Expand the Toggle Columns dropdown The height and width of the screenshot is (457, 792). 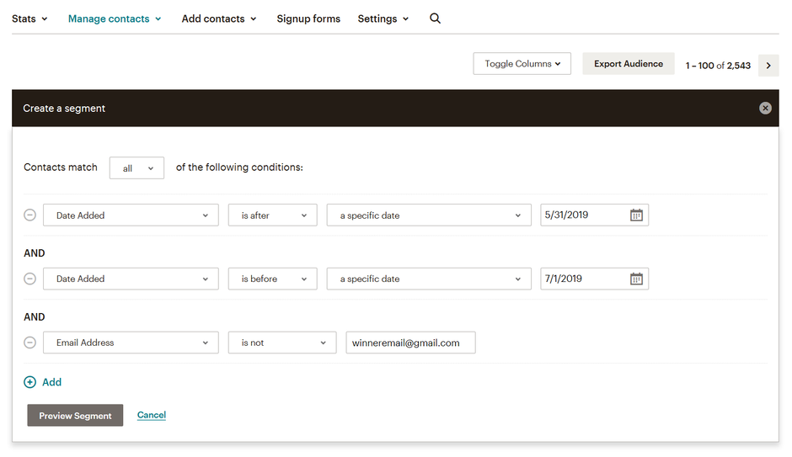pos(522,64)
